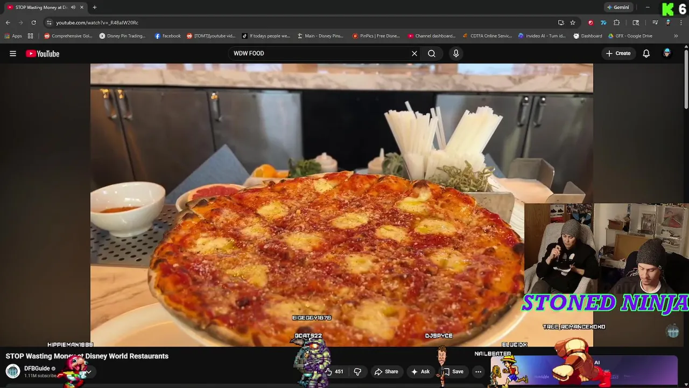Screen dimensions: 689x388
Task: Clear the WDW FOOD search text
Action: [x=414, y=53]
